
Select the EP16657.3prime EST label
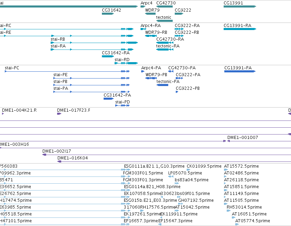click(141, 221)
